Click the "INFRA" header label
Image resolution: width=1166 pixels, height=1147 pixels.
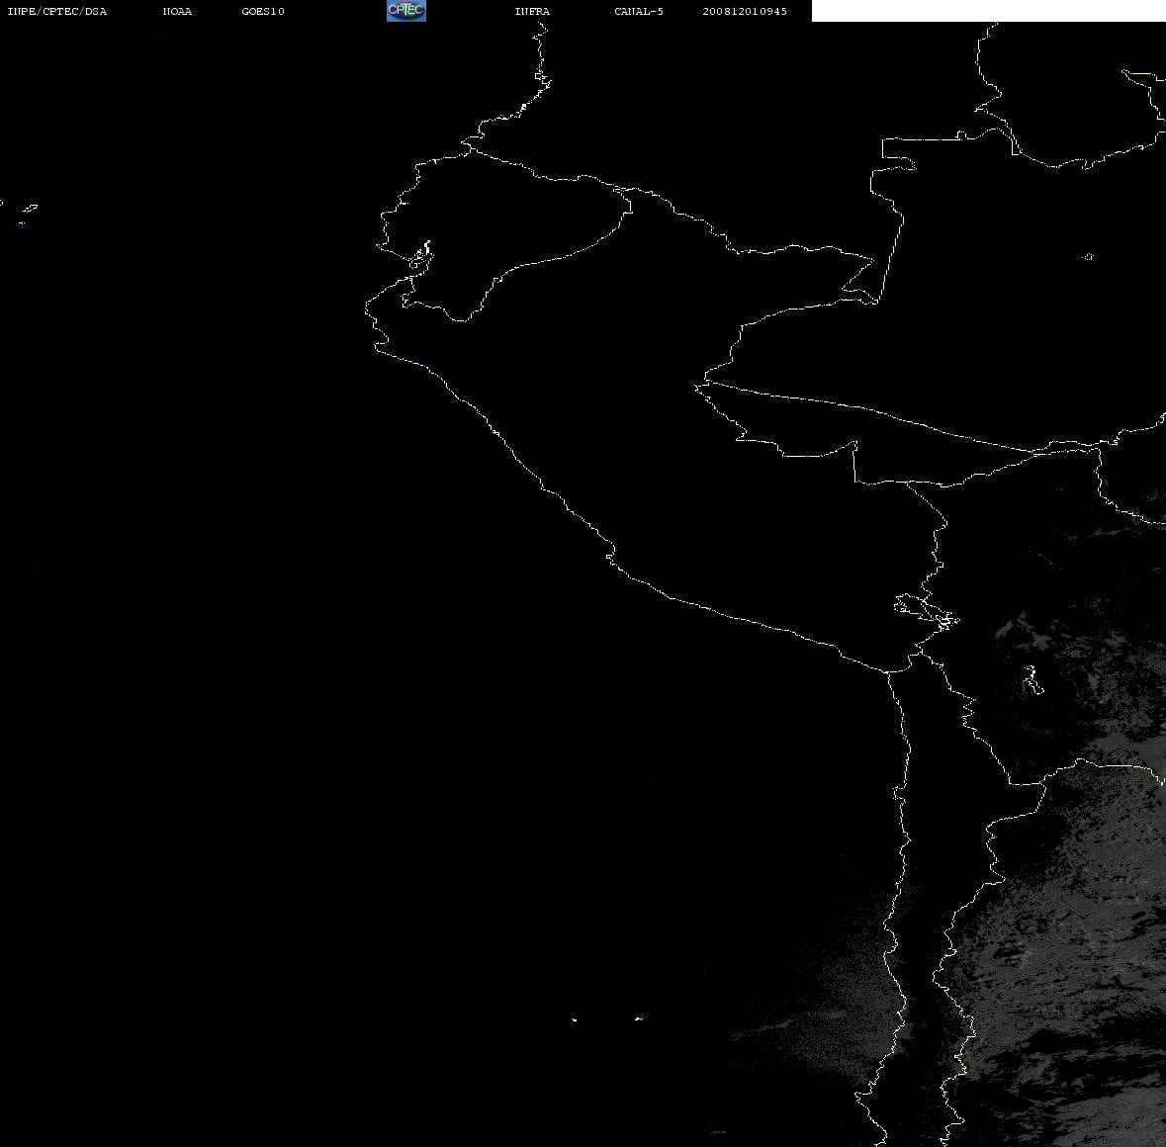coord(532,11)
